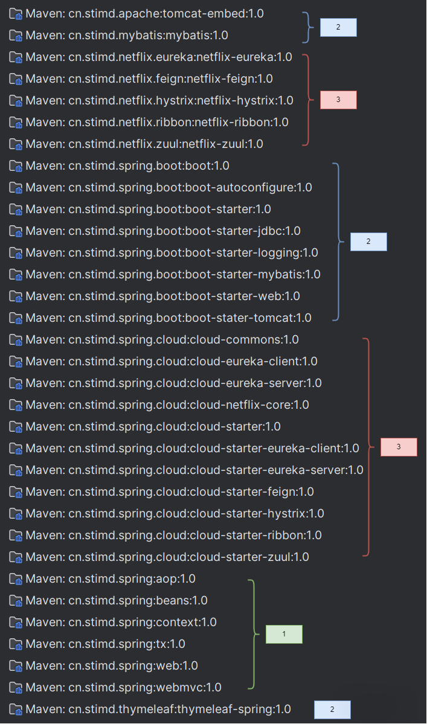Screen dimensions: 427x724
Task: Select the cloud-starter-ribbon:1.0 library text
Action: pos(173,536)
